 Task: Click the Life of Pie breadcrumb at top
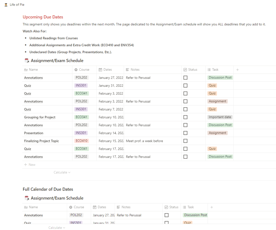[x=17, y=5]
